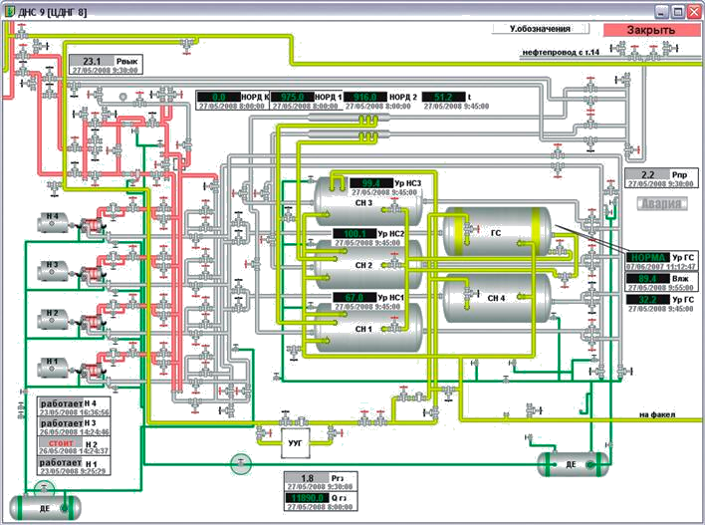The image size is (705, 525).
Task: Click the СН 3 tank
Action: tap(363, 202)
